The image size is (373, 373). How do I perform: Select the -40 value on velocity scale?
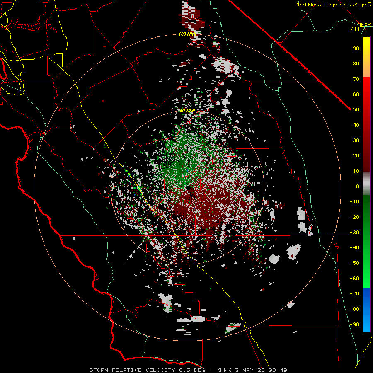pos(354,248)
